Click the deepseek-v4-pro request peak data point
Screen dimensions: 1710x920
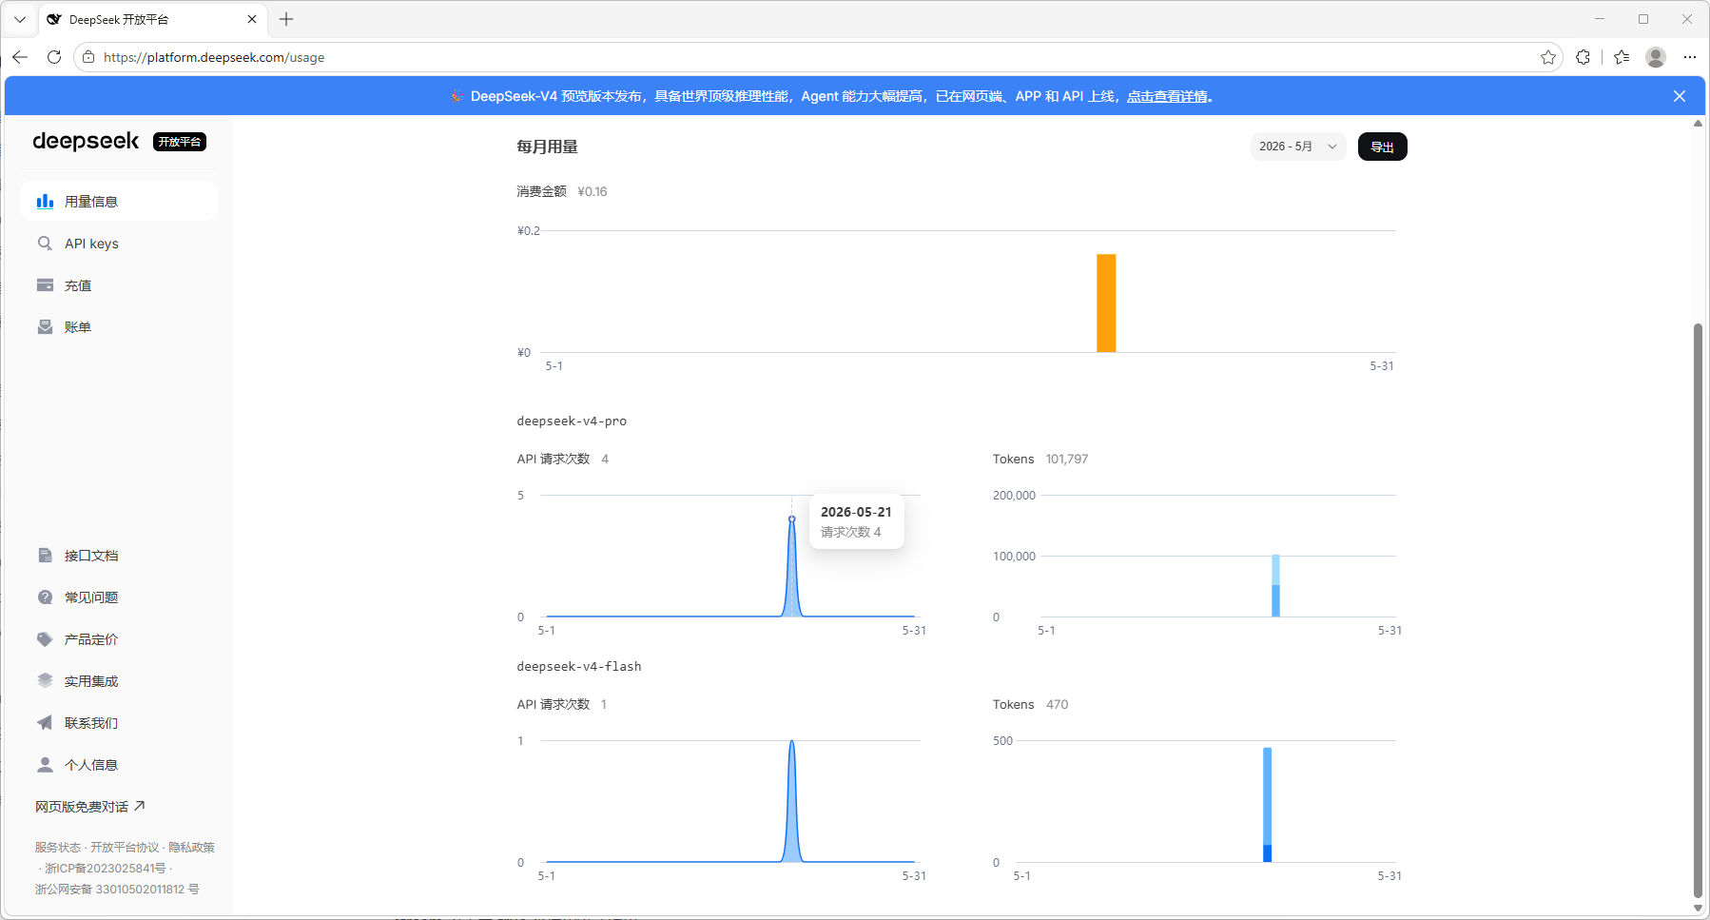coord(791,519)
